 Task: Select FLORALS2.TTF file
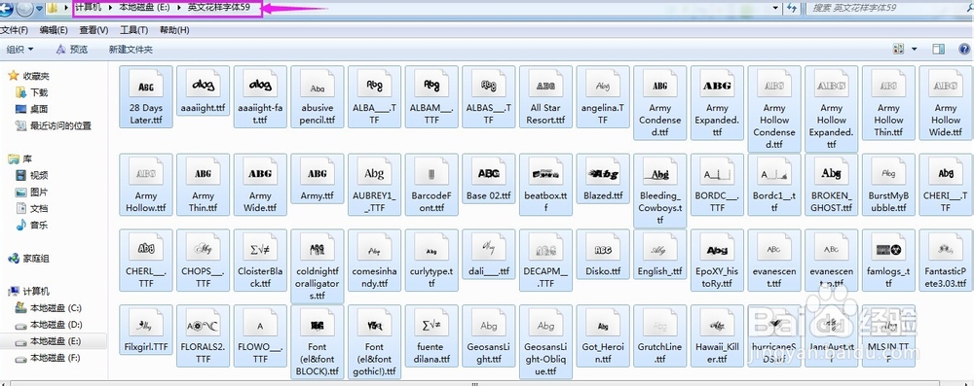(204, 335)
